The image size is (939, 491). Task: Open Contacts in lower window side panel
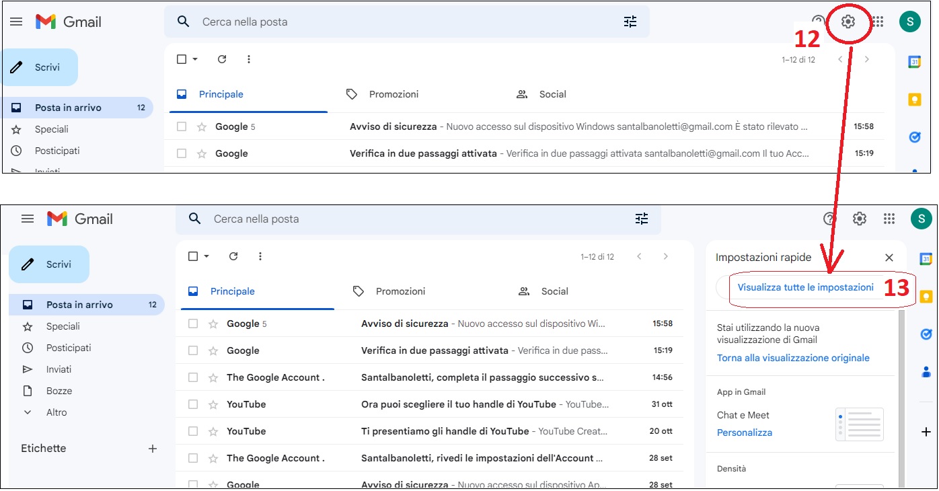click(926, 372)
